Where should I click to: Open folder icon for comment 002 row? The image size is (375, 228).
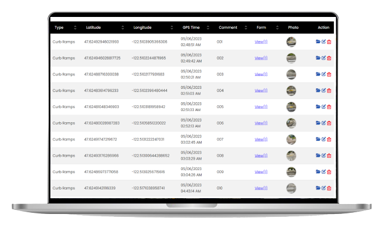click(x=318, y=58)
